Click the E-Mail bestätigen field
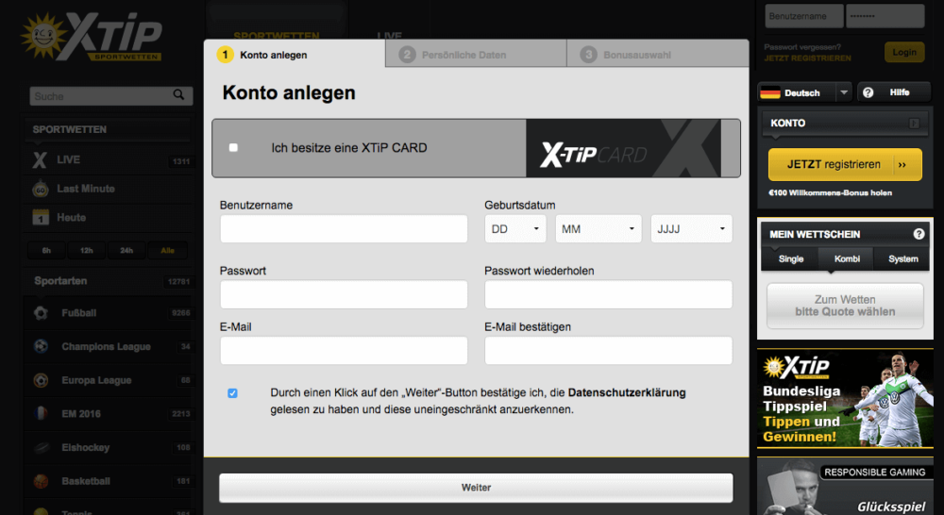Viewport: 944px width, 515px height. pos(608,350)
